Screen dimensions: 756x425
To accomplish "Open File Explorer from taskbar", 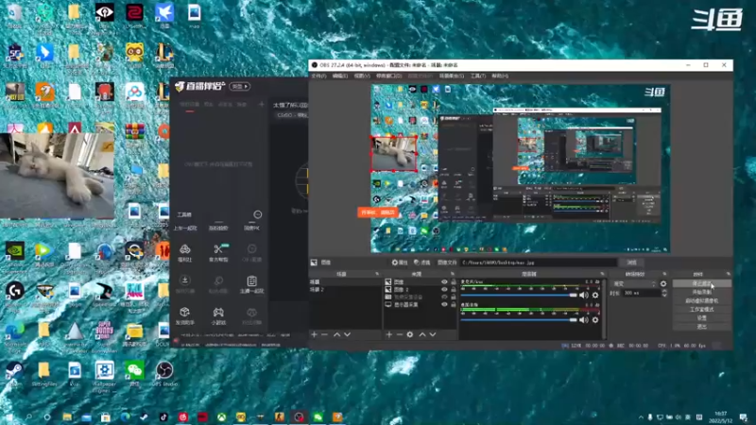I will (67, 416).
